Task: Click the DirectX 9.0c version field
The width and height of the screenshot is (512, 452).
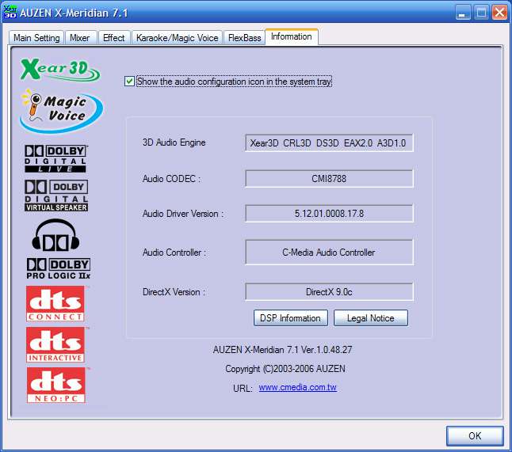Action: click(329, 291)
